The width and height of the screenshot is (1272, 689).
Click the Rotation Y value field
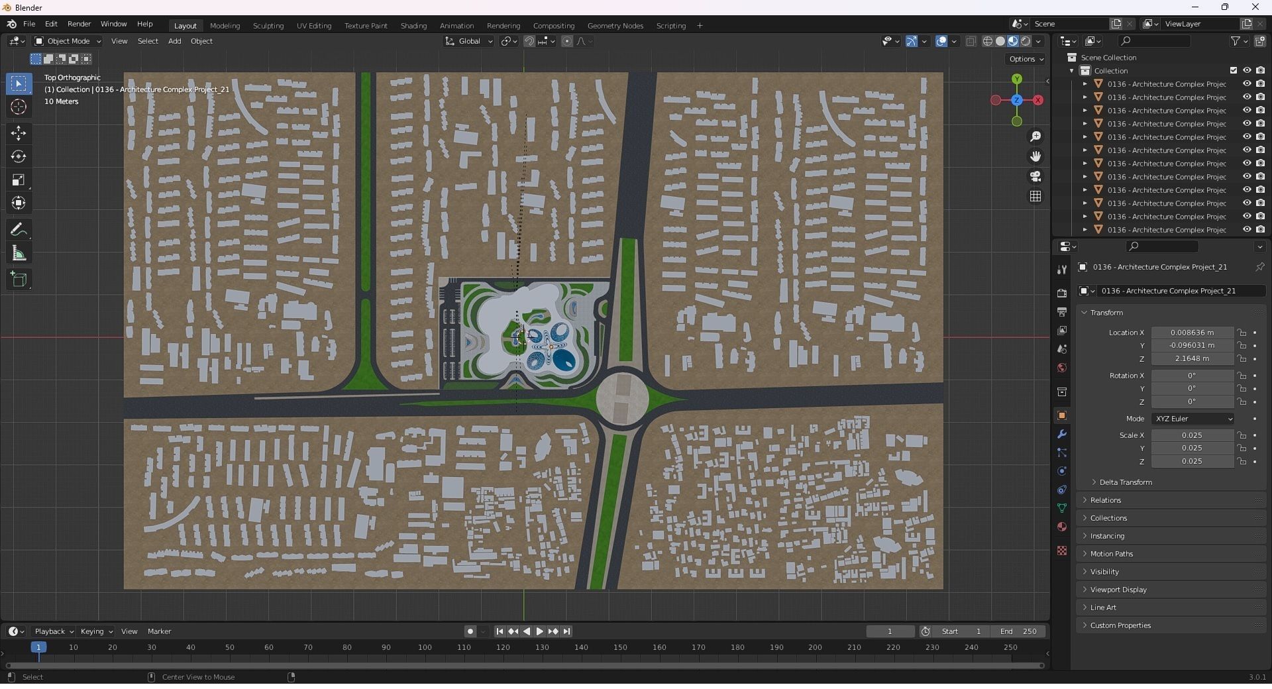(1192, 388)
